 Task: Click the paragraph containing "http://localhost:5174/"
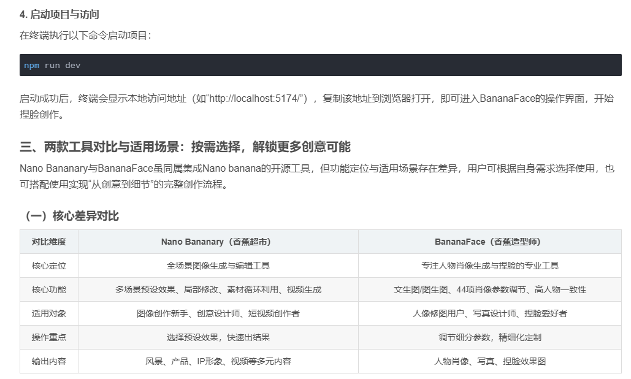(316, 106)
